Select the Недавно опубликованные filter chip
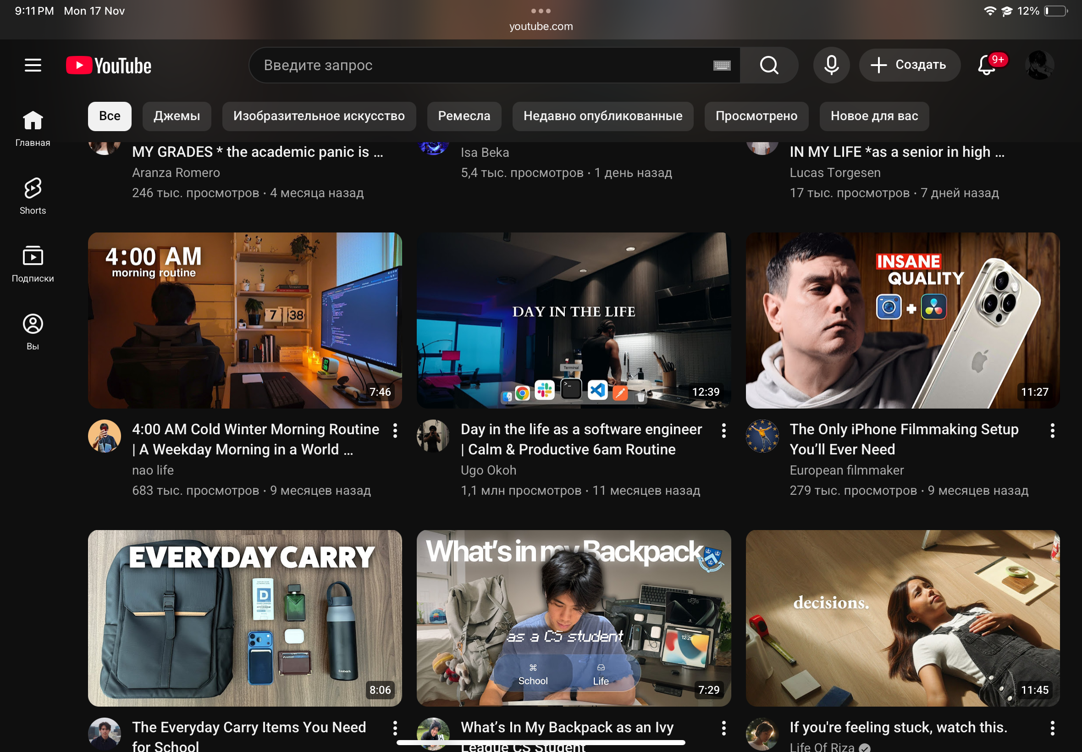This screenshot has width=1082, height=752. (x=602, y=116)
